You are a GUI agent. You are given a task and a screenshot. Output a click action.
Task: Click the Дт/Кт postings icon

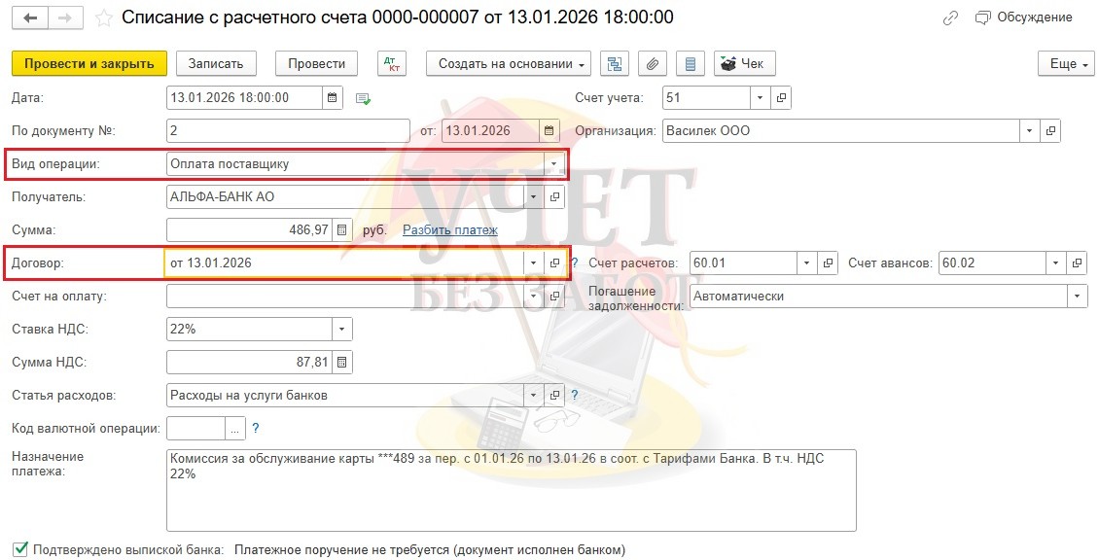[392, 64]
